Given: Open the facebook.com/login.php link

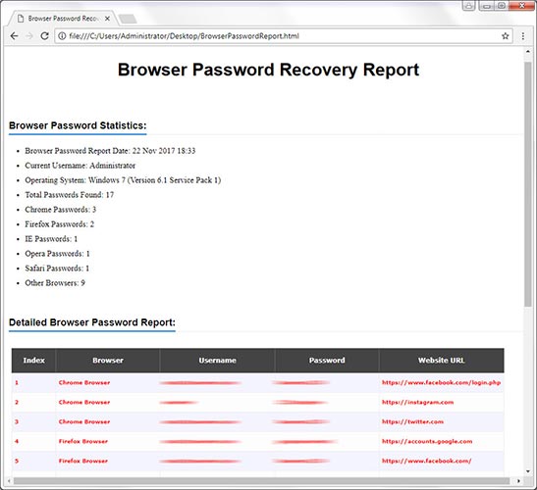Looking at the screenshot, I should coord(441,382).
